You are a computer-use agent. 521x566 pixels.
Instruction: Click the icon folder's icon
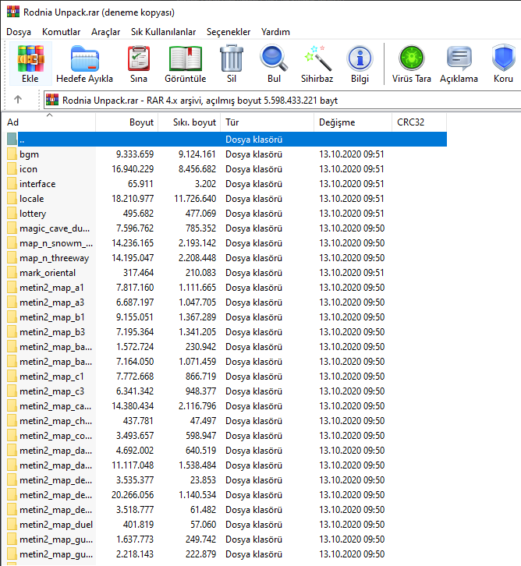(12, 169)
